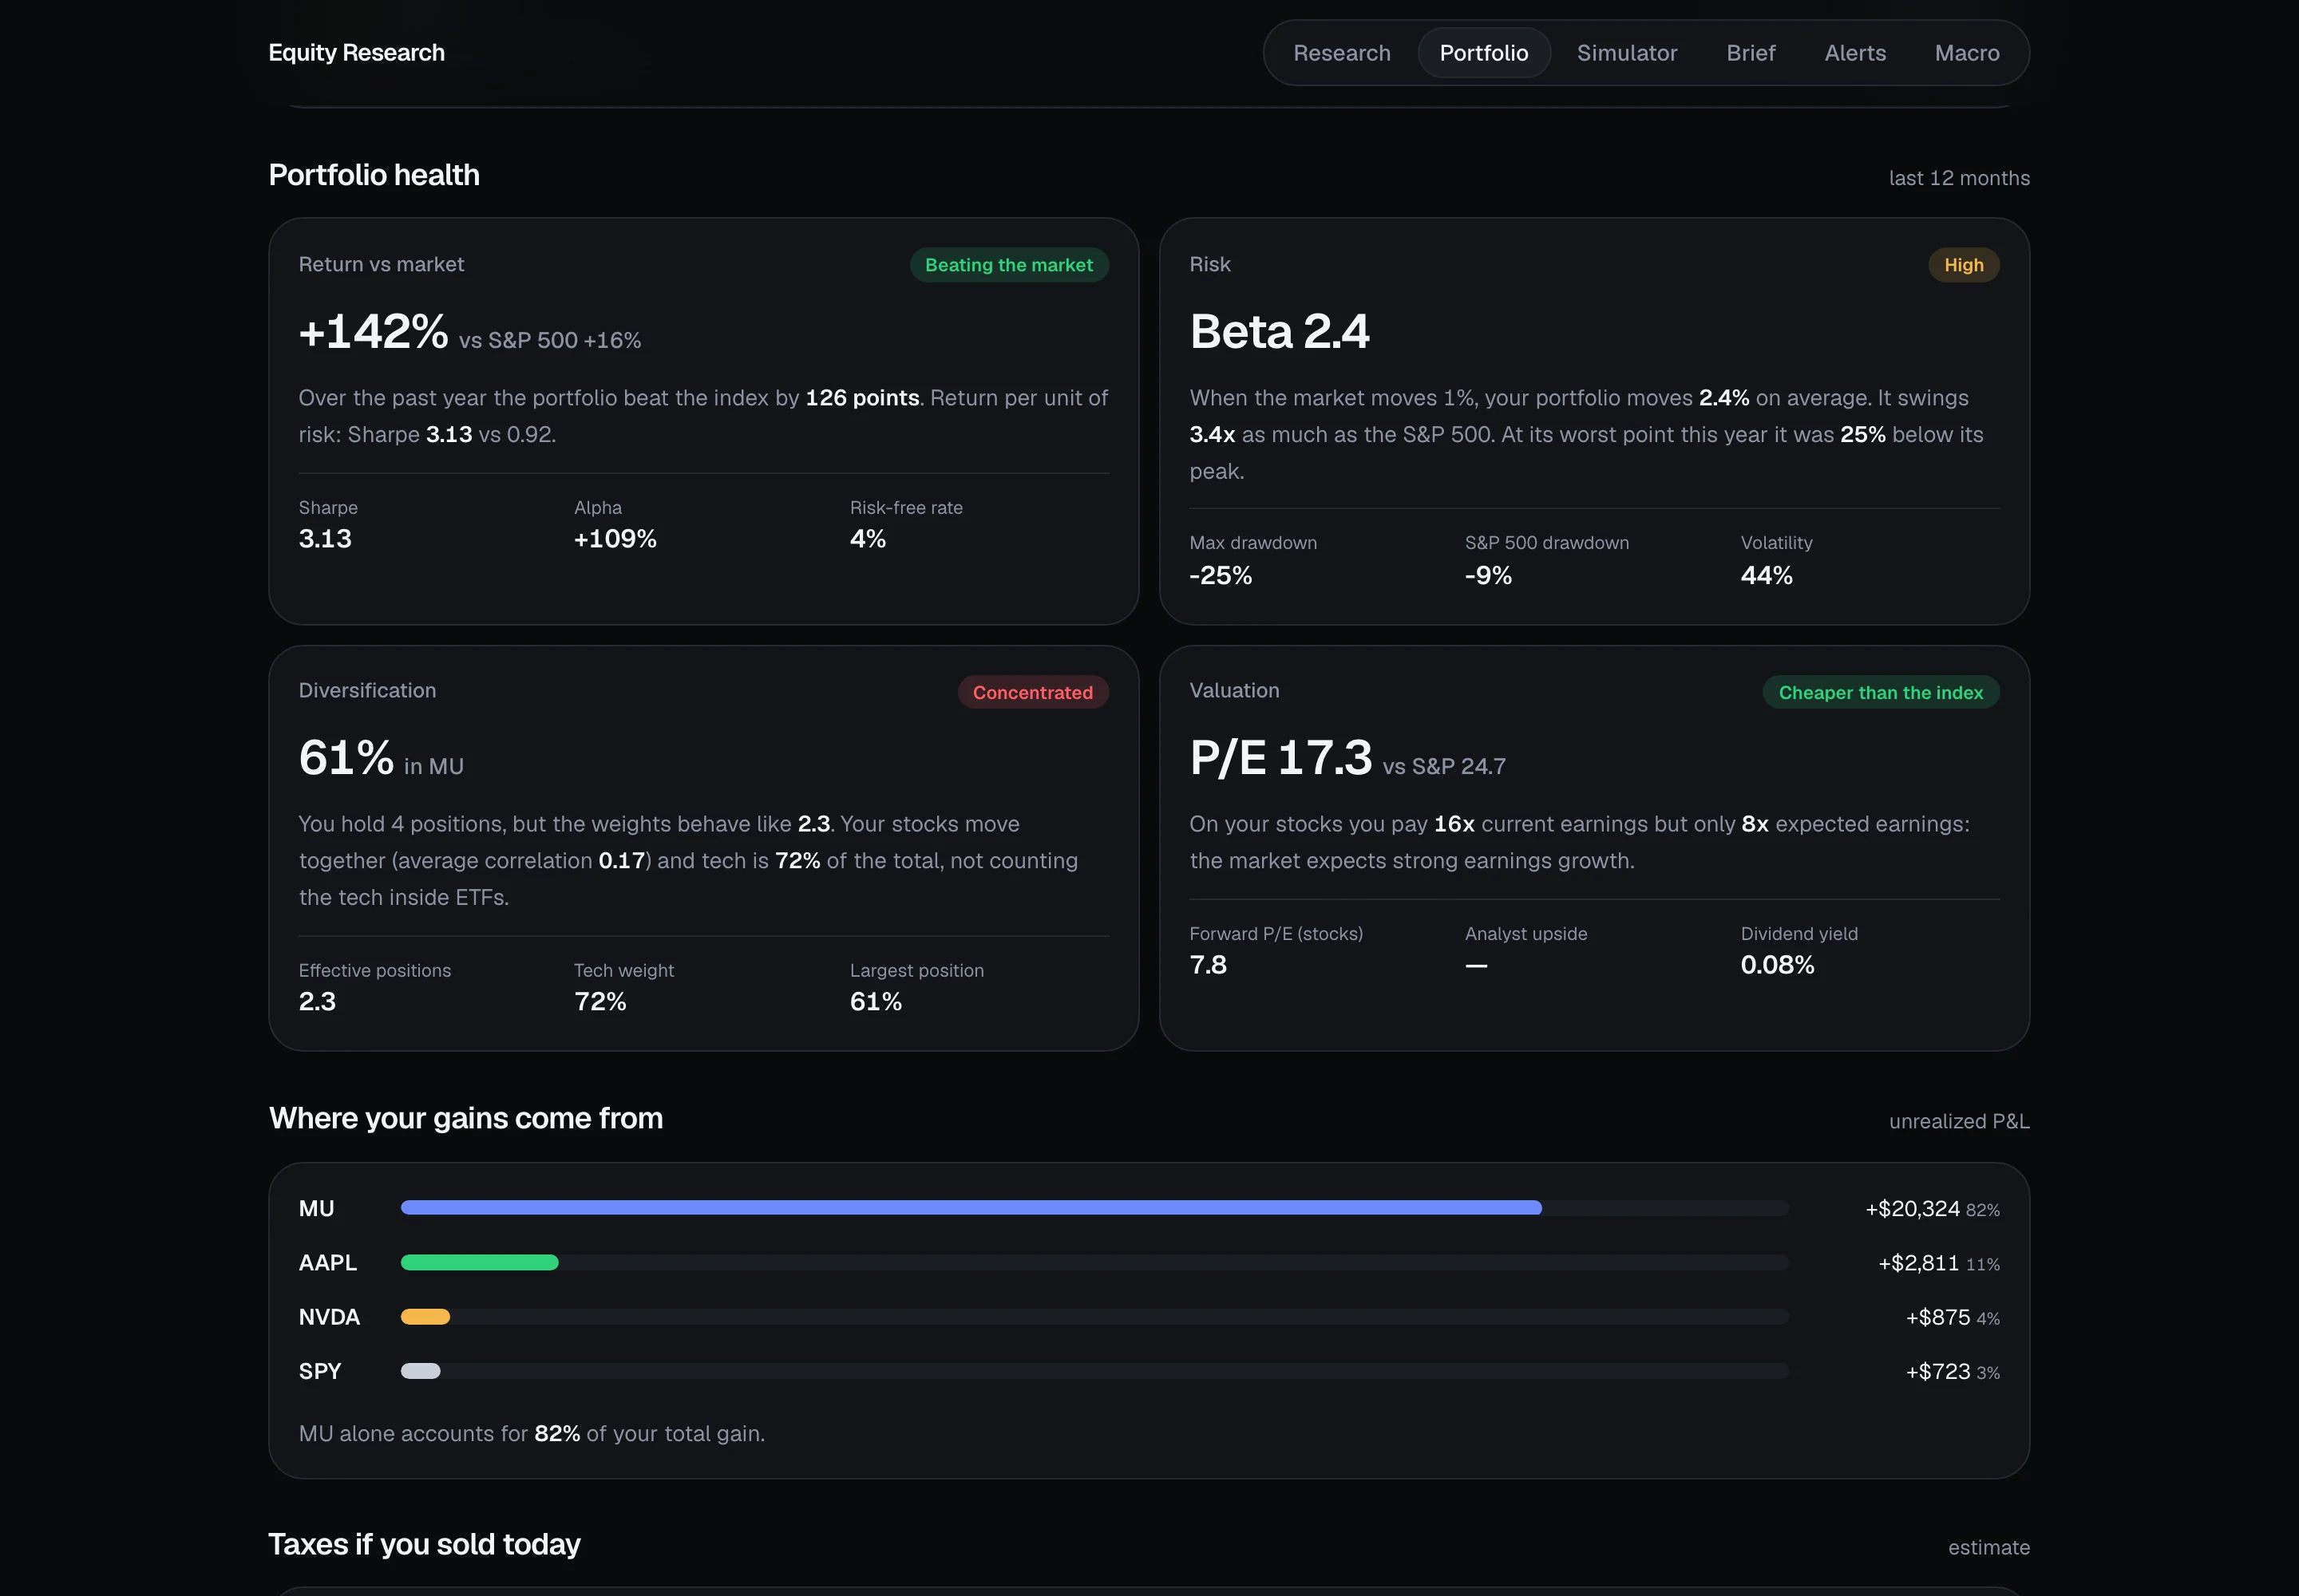Select the Portfolio tab

1484,53
